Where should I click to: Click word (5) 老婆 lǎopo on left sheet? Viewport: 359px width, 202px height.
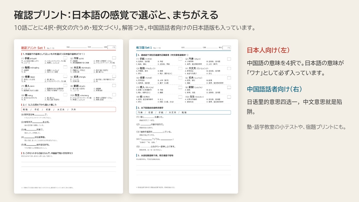pyautogui.click(x=28, y=77)
